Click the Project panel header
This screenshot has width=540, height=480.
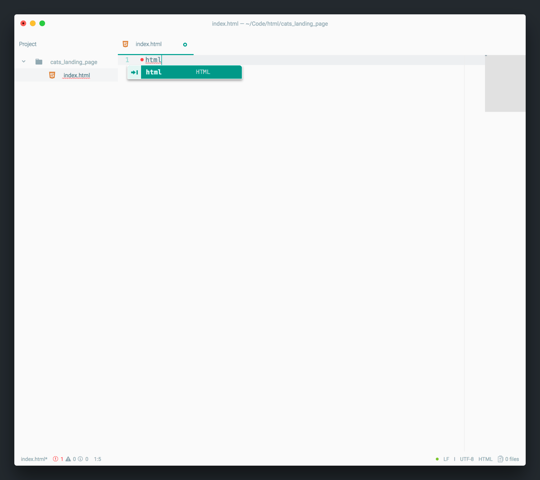[27, 44]
